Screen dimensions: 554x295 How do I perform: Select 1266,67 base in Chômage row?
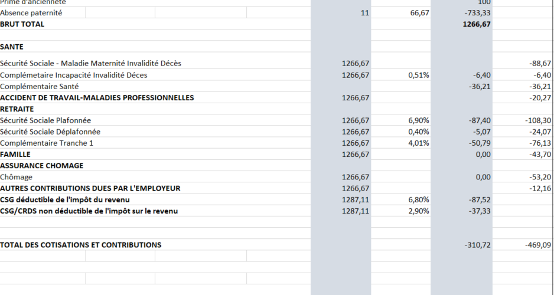point(356,177)
